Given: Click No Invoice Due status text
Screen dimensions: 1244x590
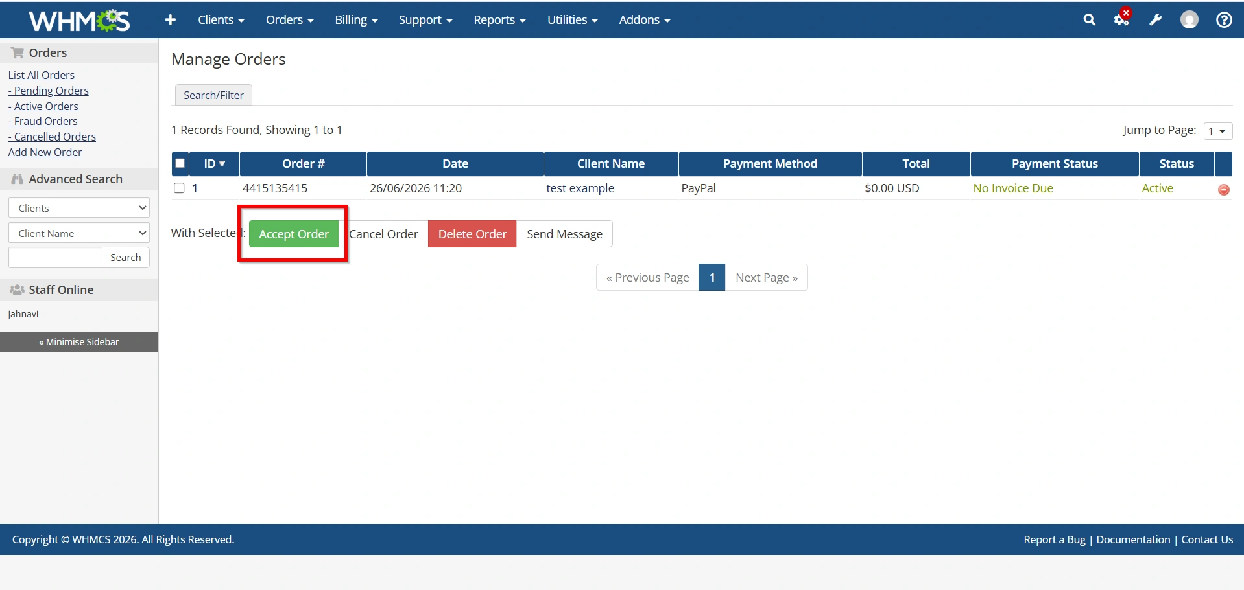Looking at the screenshot, I should click(x=1013, y=188).
